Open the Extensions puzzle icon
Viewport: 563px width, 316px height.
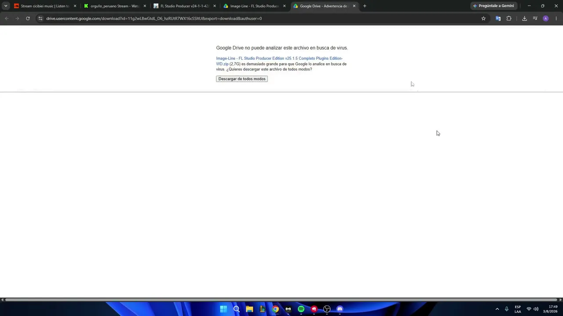click(509, 18)
